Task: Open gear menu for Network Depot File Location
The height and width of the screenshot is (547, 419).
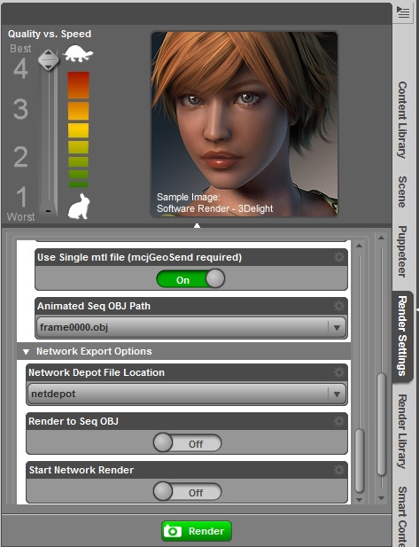Action: pos(338,372)
